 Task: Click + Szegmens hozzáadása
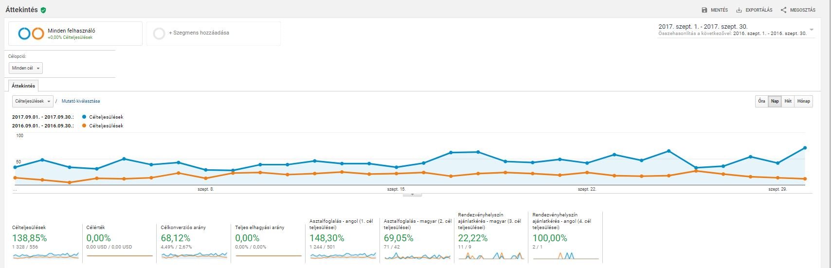199,33
